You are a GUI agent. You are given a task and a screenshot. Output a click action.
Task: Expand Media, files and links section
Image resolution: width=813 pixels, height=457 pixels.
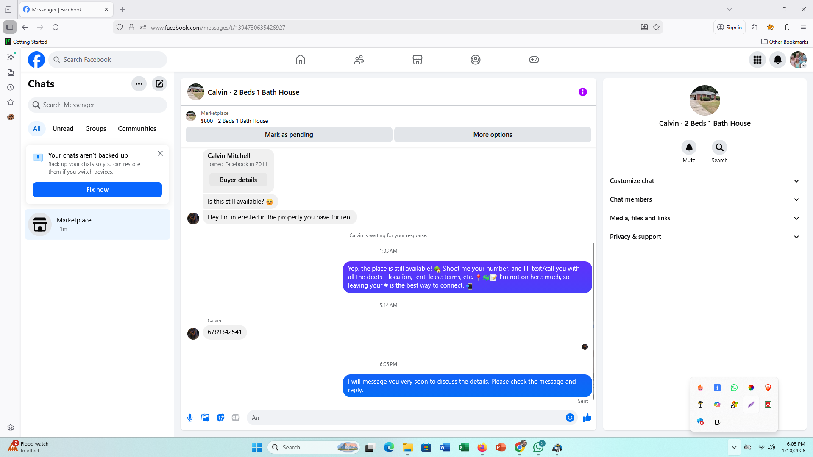coord(704,218)
